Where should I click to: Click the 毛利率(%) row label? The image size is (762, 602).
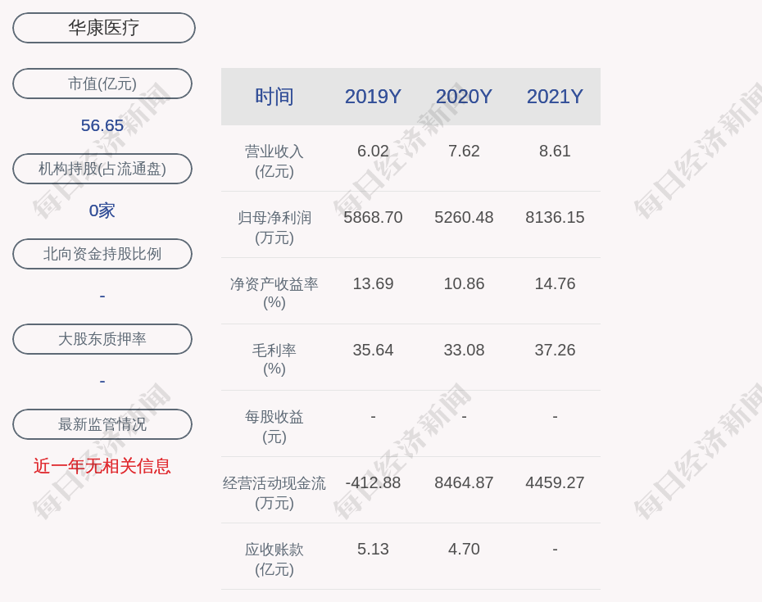[x=274, y=359]
